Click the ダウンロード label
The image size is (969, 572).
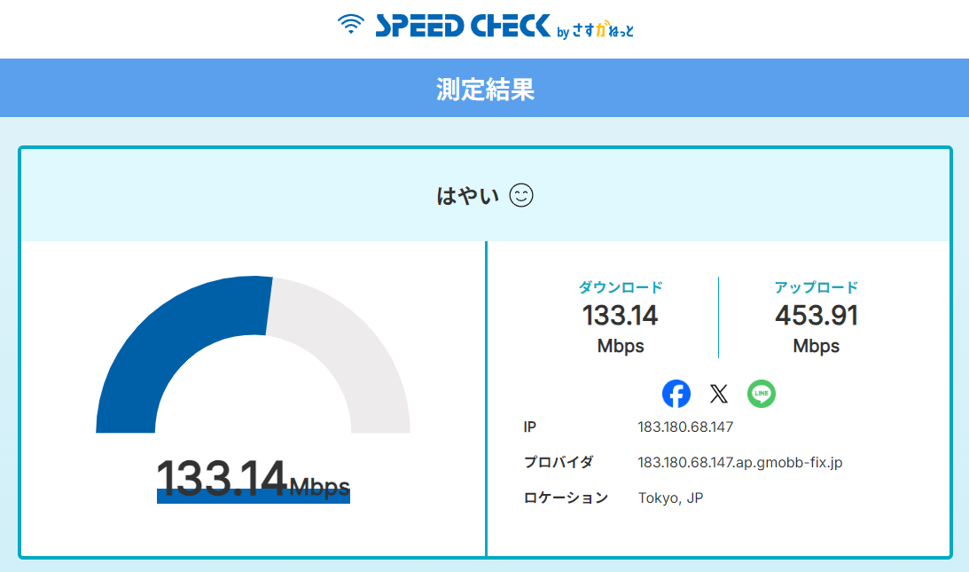(621, 287)
